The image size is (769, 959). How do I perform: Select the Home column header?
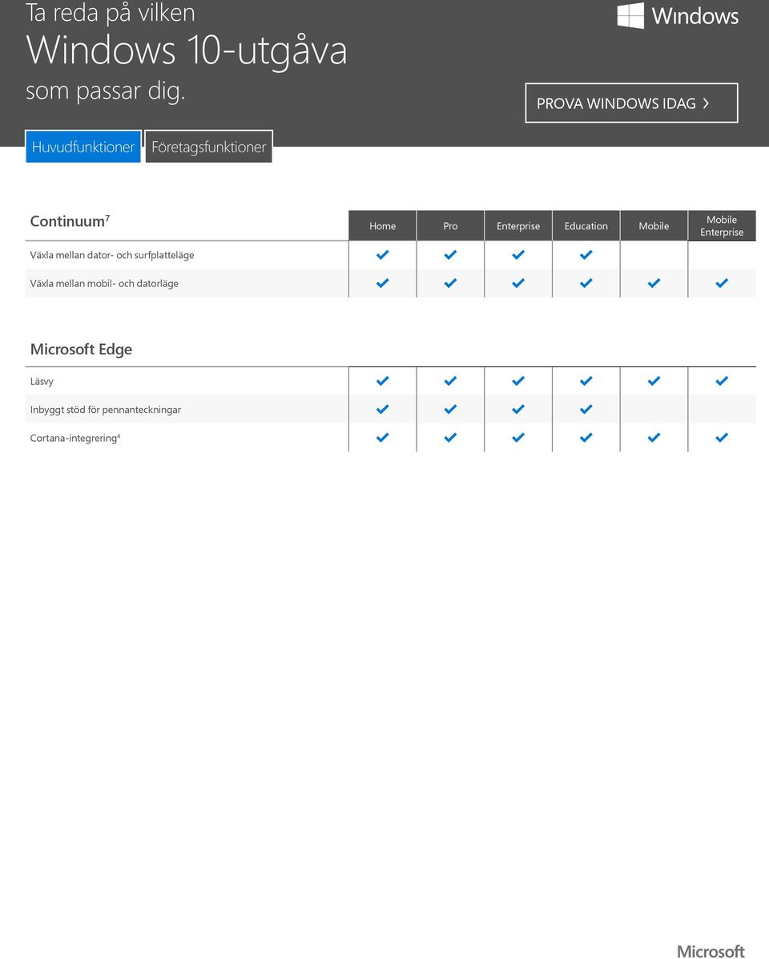coord(382,225)
